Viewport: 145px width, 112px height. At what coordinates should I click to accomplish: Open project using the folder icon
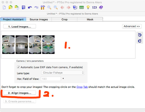tap(11, 7)
